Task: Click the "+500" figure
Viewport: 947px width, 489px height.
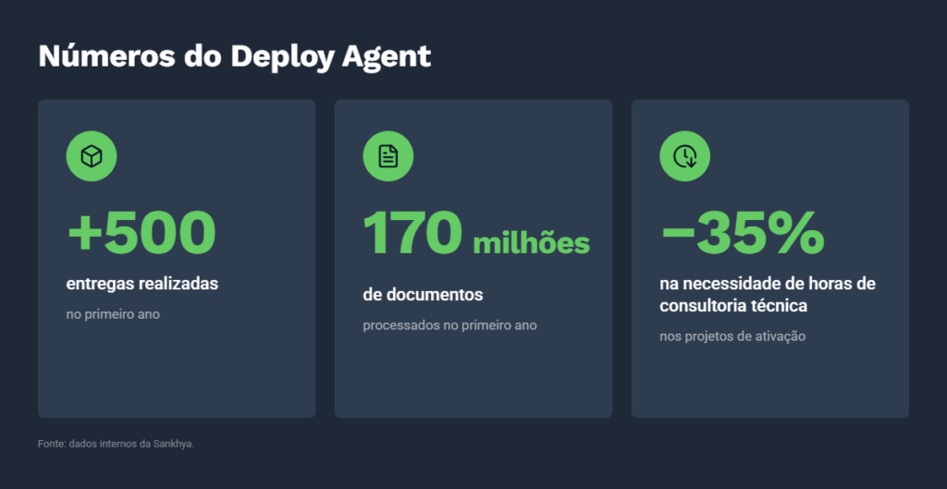Action: [141, 232]
